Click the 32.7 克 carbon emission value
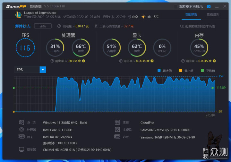 [129, 26]
